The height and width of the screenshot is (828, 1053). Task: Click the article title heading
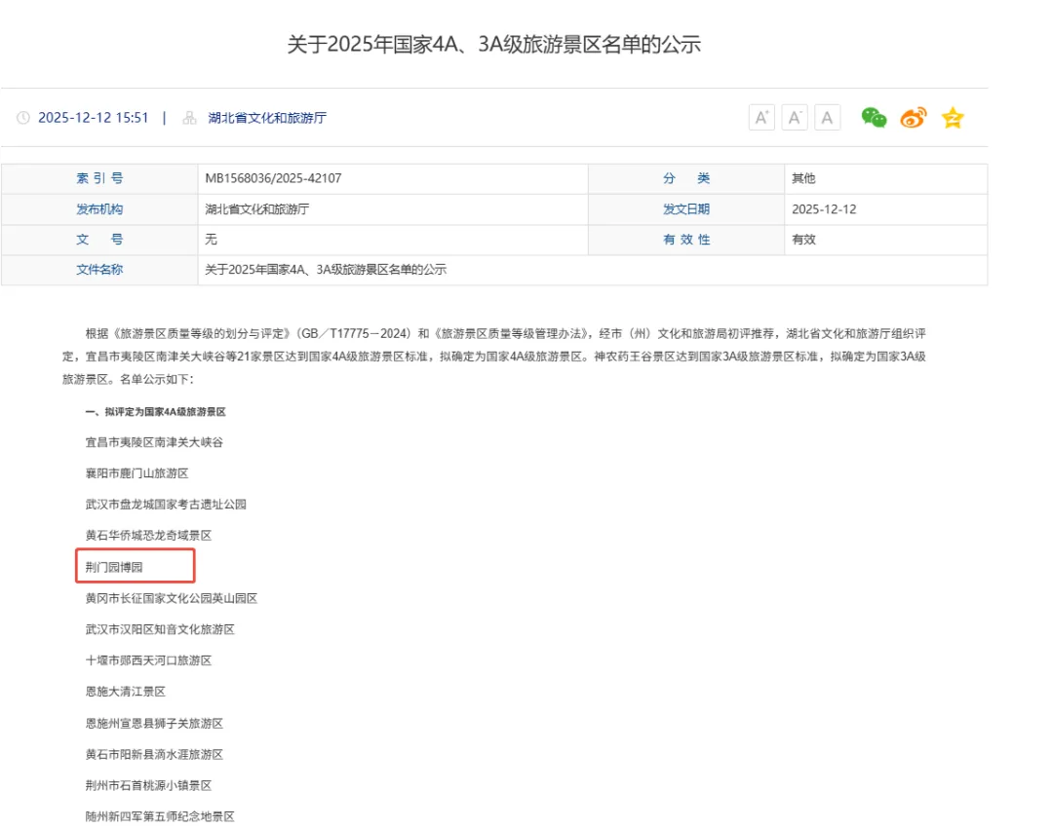(494, 44)
